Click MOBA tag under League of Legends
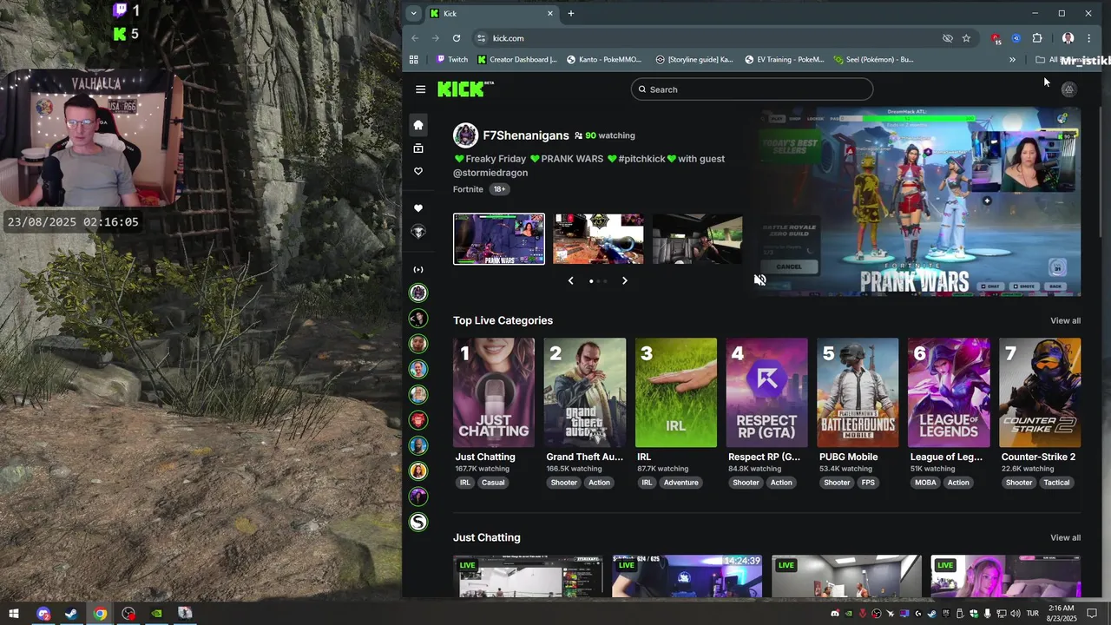 925,483
